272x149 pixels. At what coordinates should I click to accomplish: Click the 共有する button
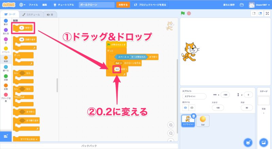pos(123,5)
